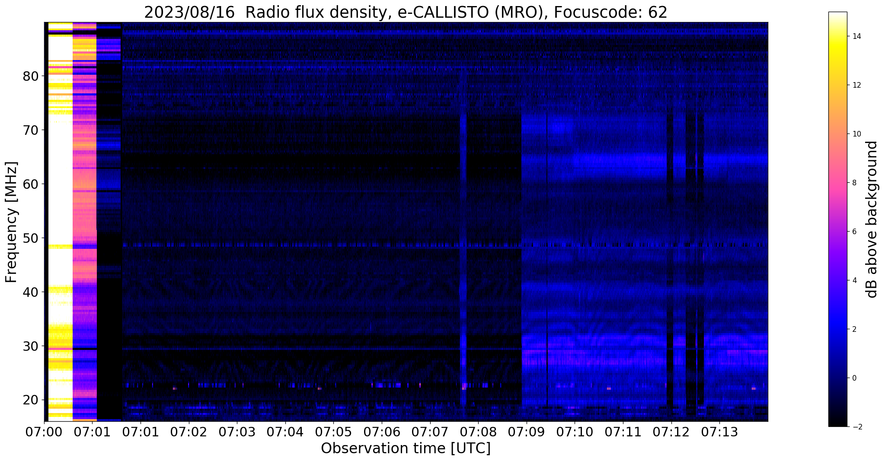Screen dimensions: 885x461
Task: Select the y-axis tick label '50'
Action: tap(31, 238)
